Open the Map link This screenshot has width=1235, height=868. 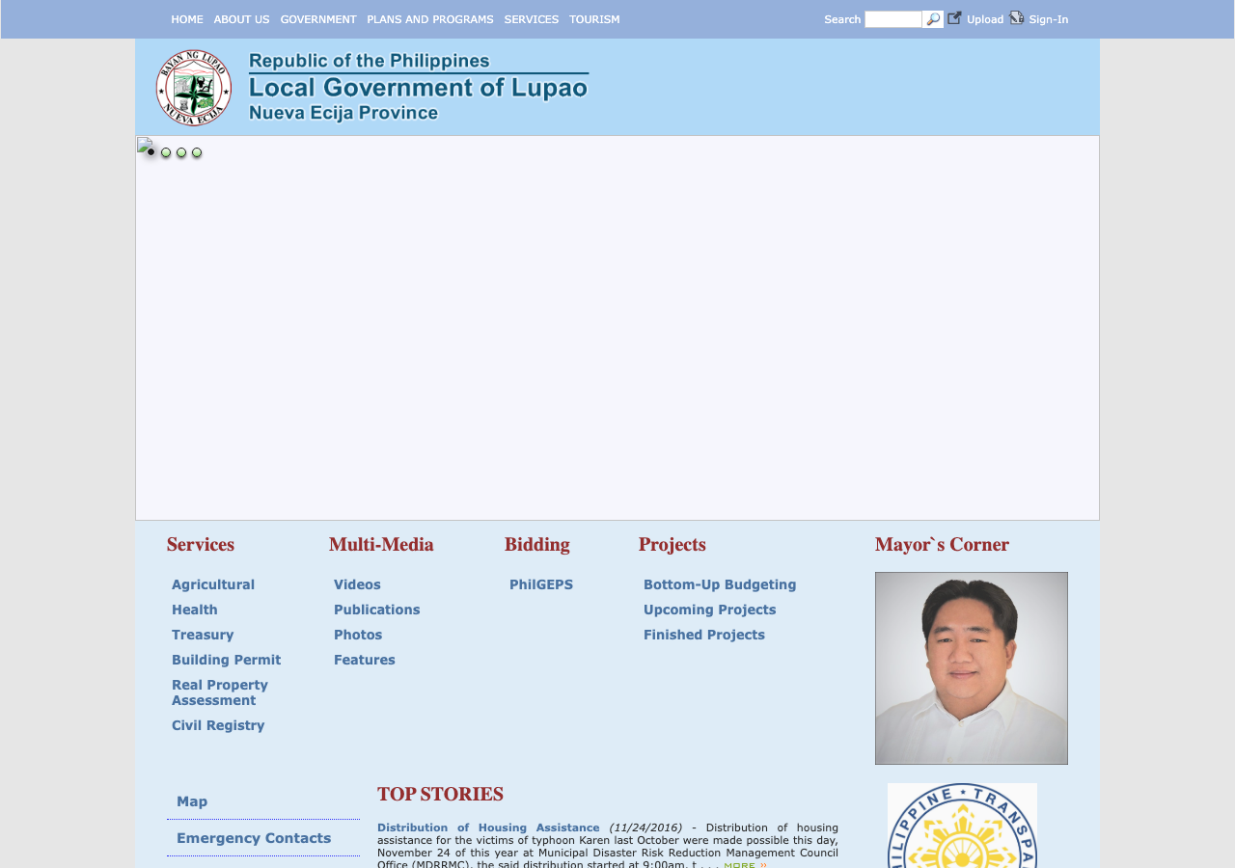pyautogui.click(x=192, y=801)
